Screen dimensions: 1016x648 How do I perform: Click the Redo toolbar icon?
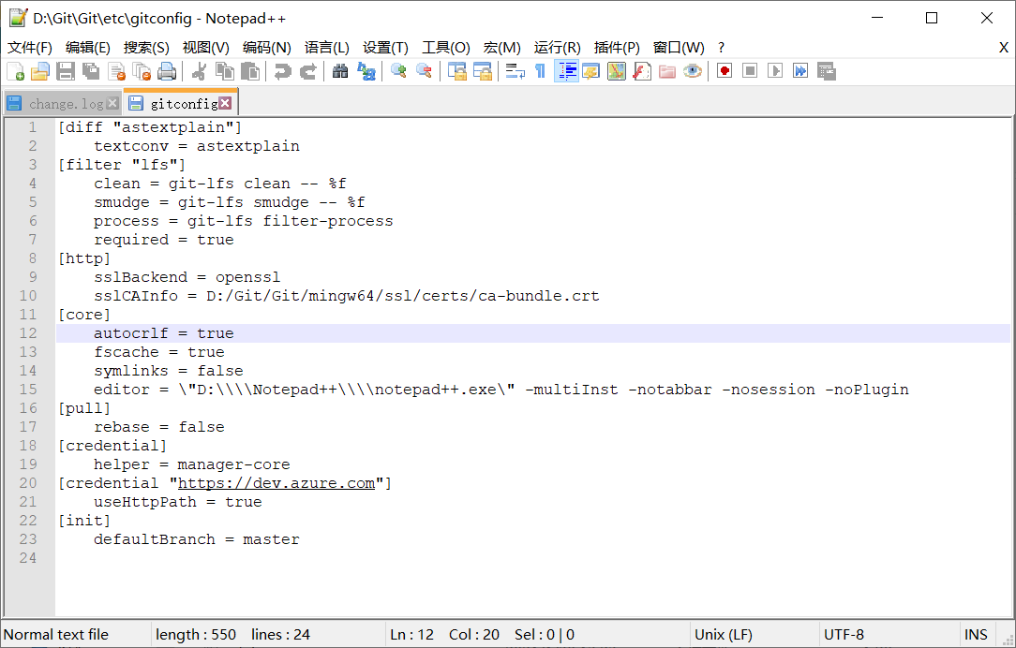click(x=307, y=71)
